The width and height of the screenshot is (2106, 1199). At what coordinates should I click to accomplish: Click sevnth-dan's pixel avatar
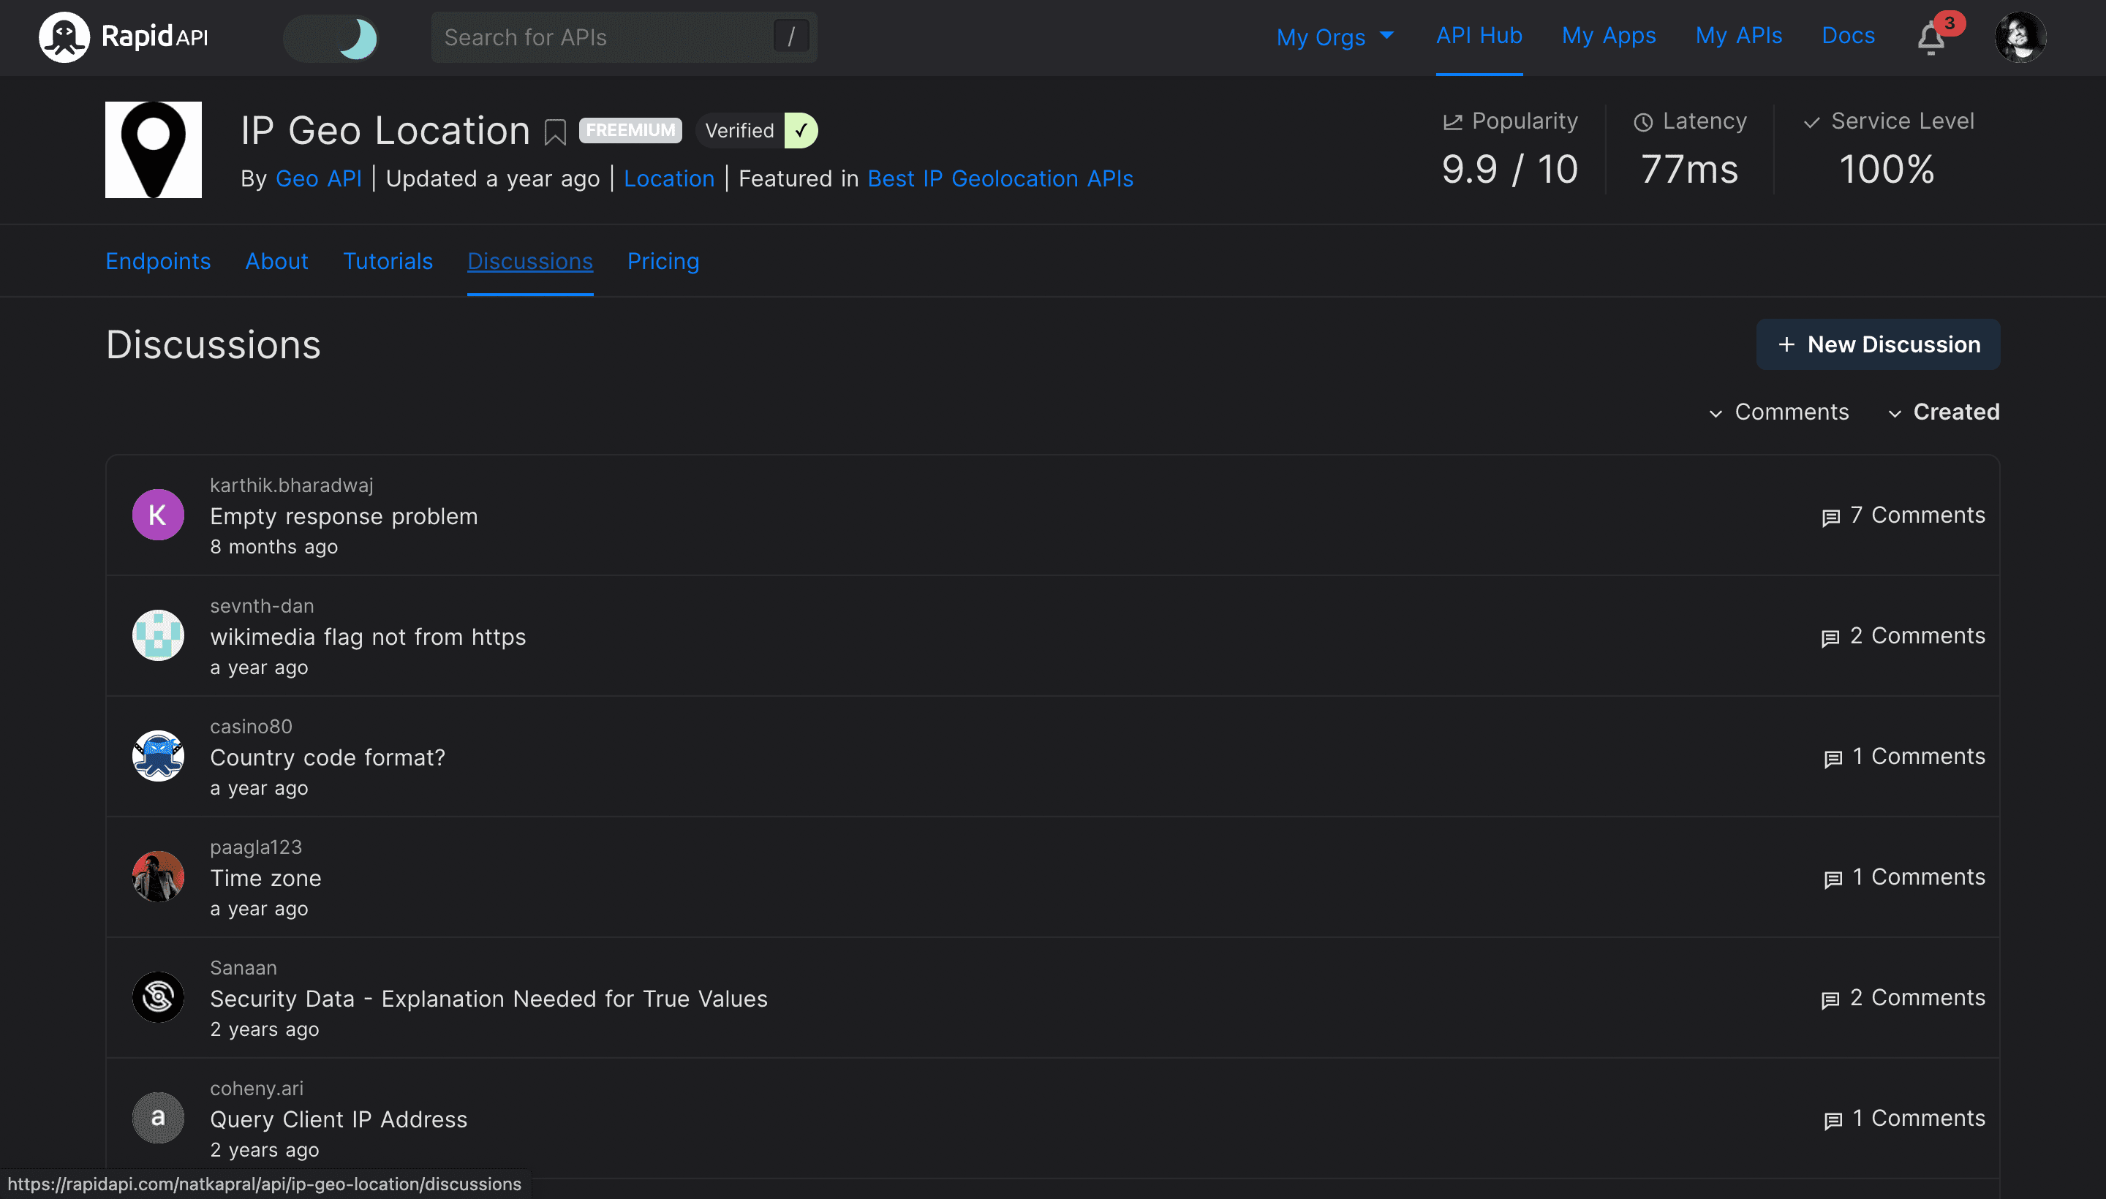pyautogui.click(x=158, y=635)
